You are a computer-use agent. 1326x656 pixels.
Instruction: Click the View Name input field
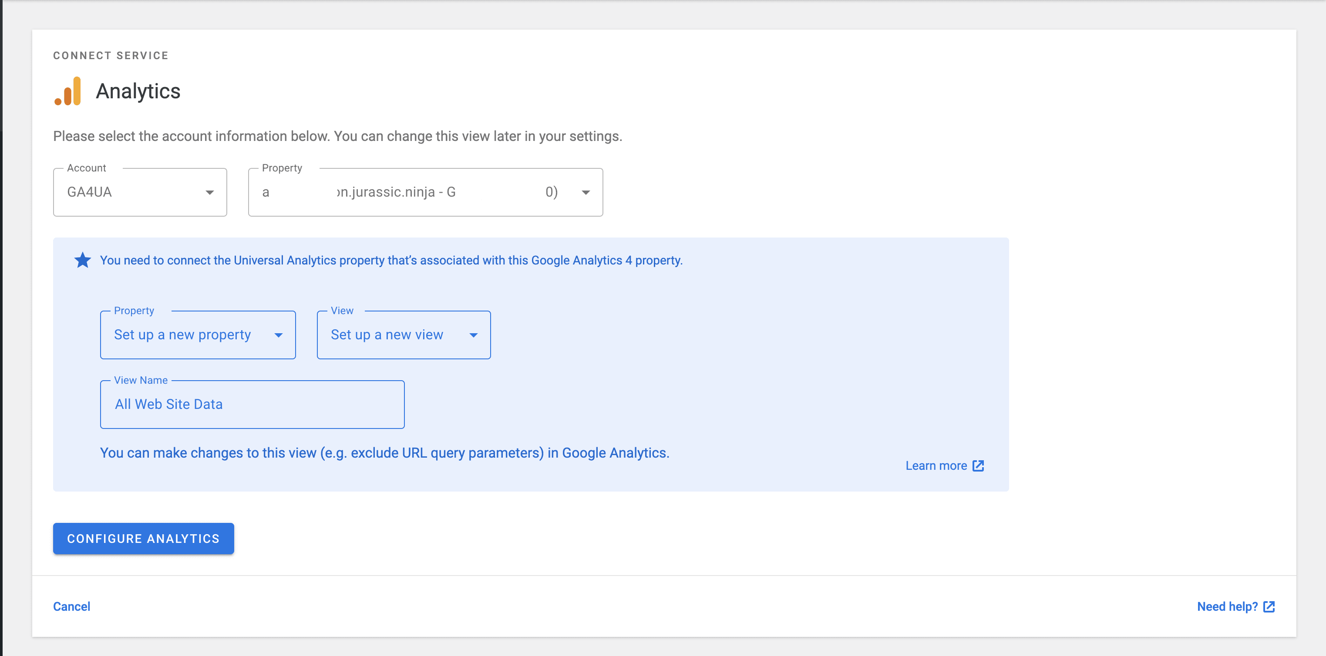(x=252, y=405)
